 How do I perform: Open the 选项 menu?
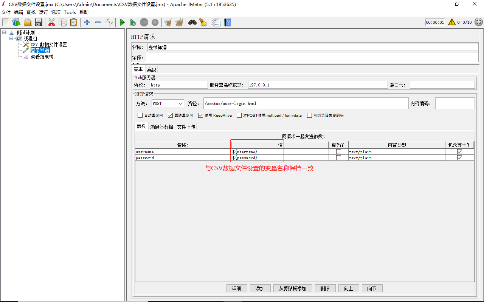coord(56,12)
